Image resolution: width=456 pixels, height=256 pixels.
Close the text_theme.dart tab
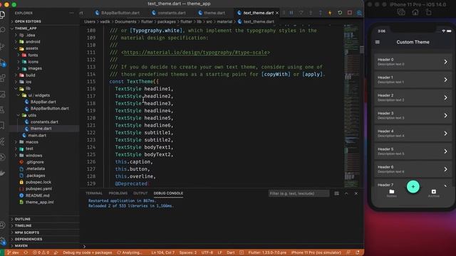click(277, 13)
